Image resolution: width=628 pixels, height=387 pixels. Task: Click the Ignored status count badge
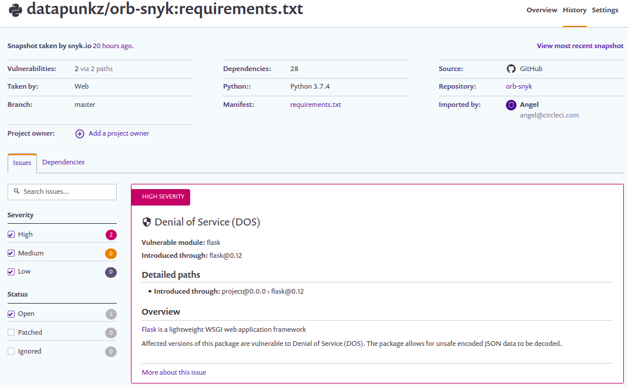click(x=111, y=352)
